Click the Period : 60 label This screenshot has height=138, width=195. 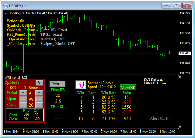pyautogui.click(x=15, y=21)
